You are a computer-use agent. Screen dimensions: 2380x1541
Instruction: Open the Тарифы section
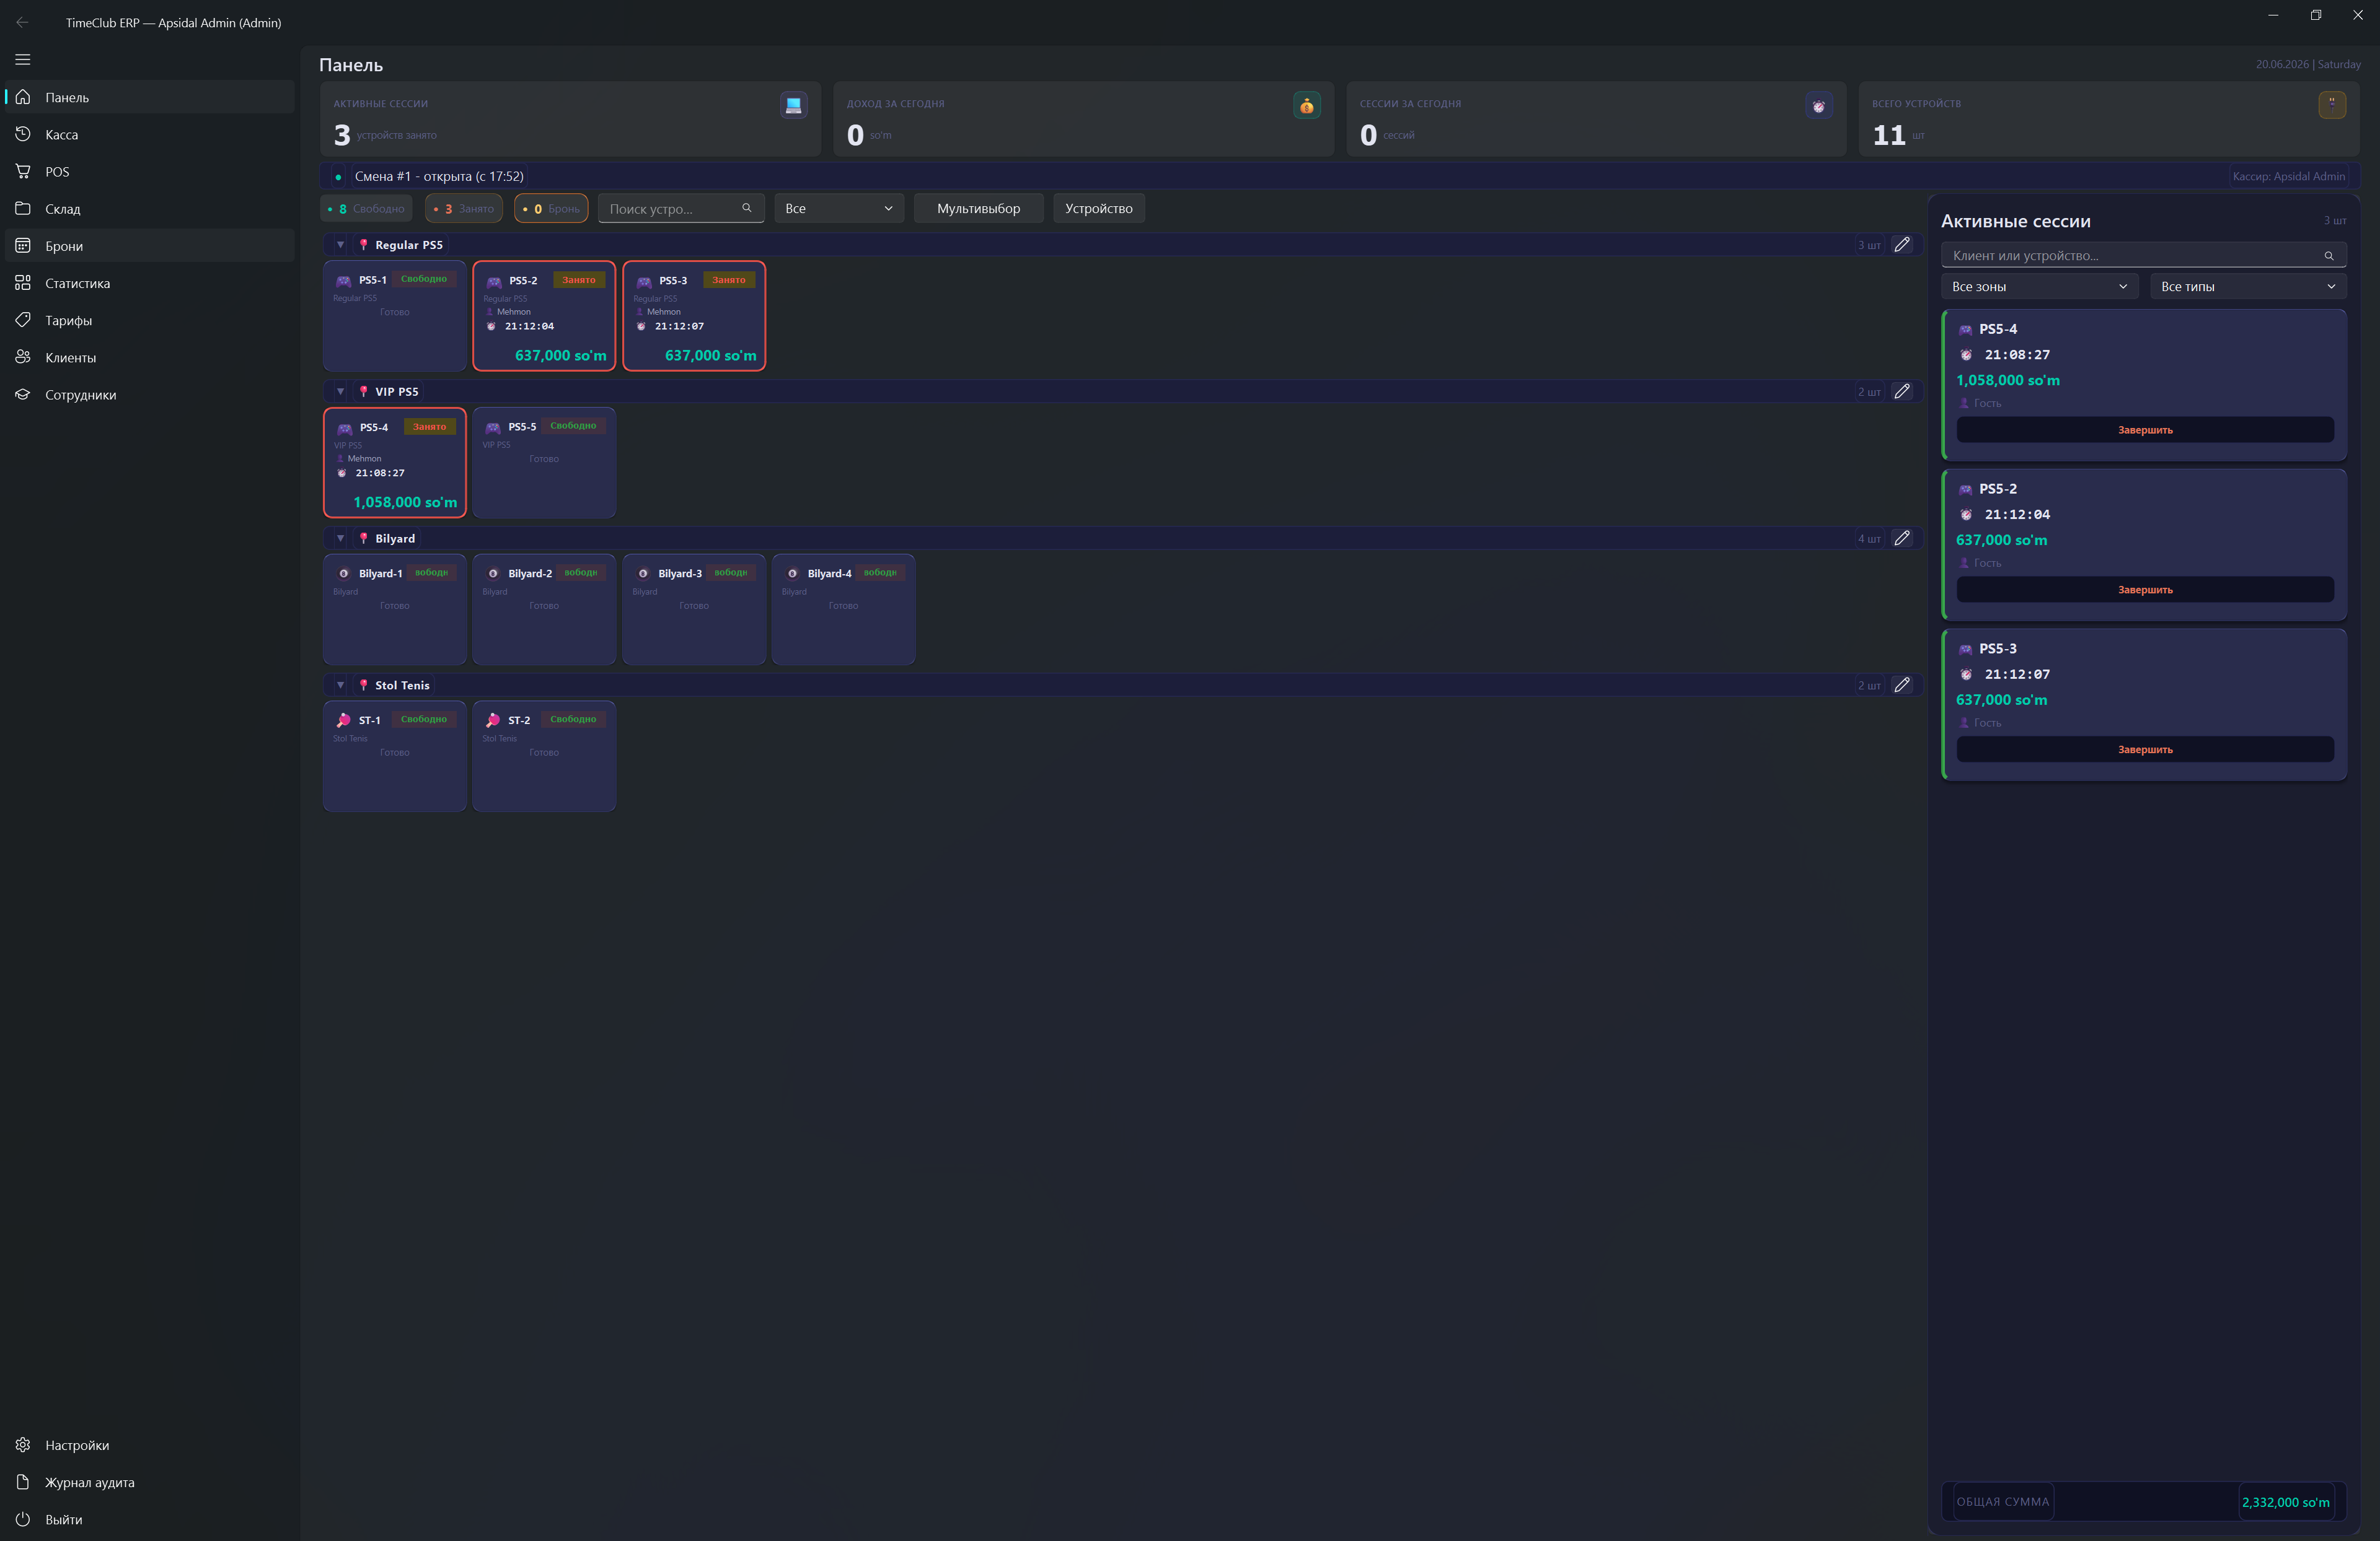point(150,320)
